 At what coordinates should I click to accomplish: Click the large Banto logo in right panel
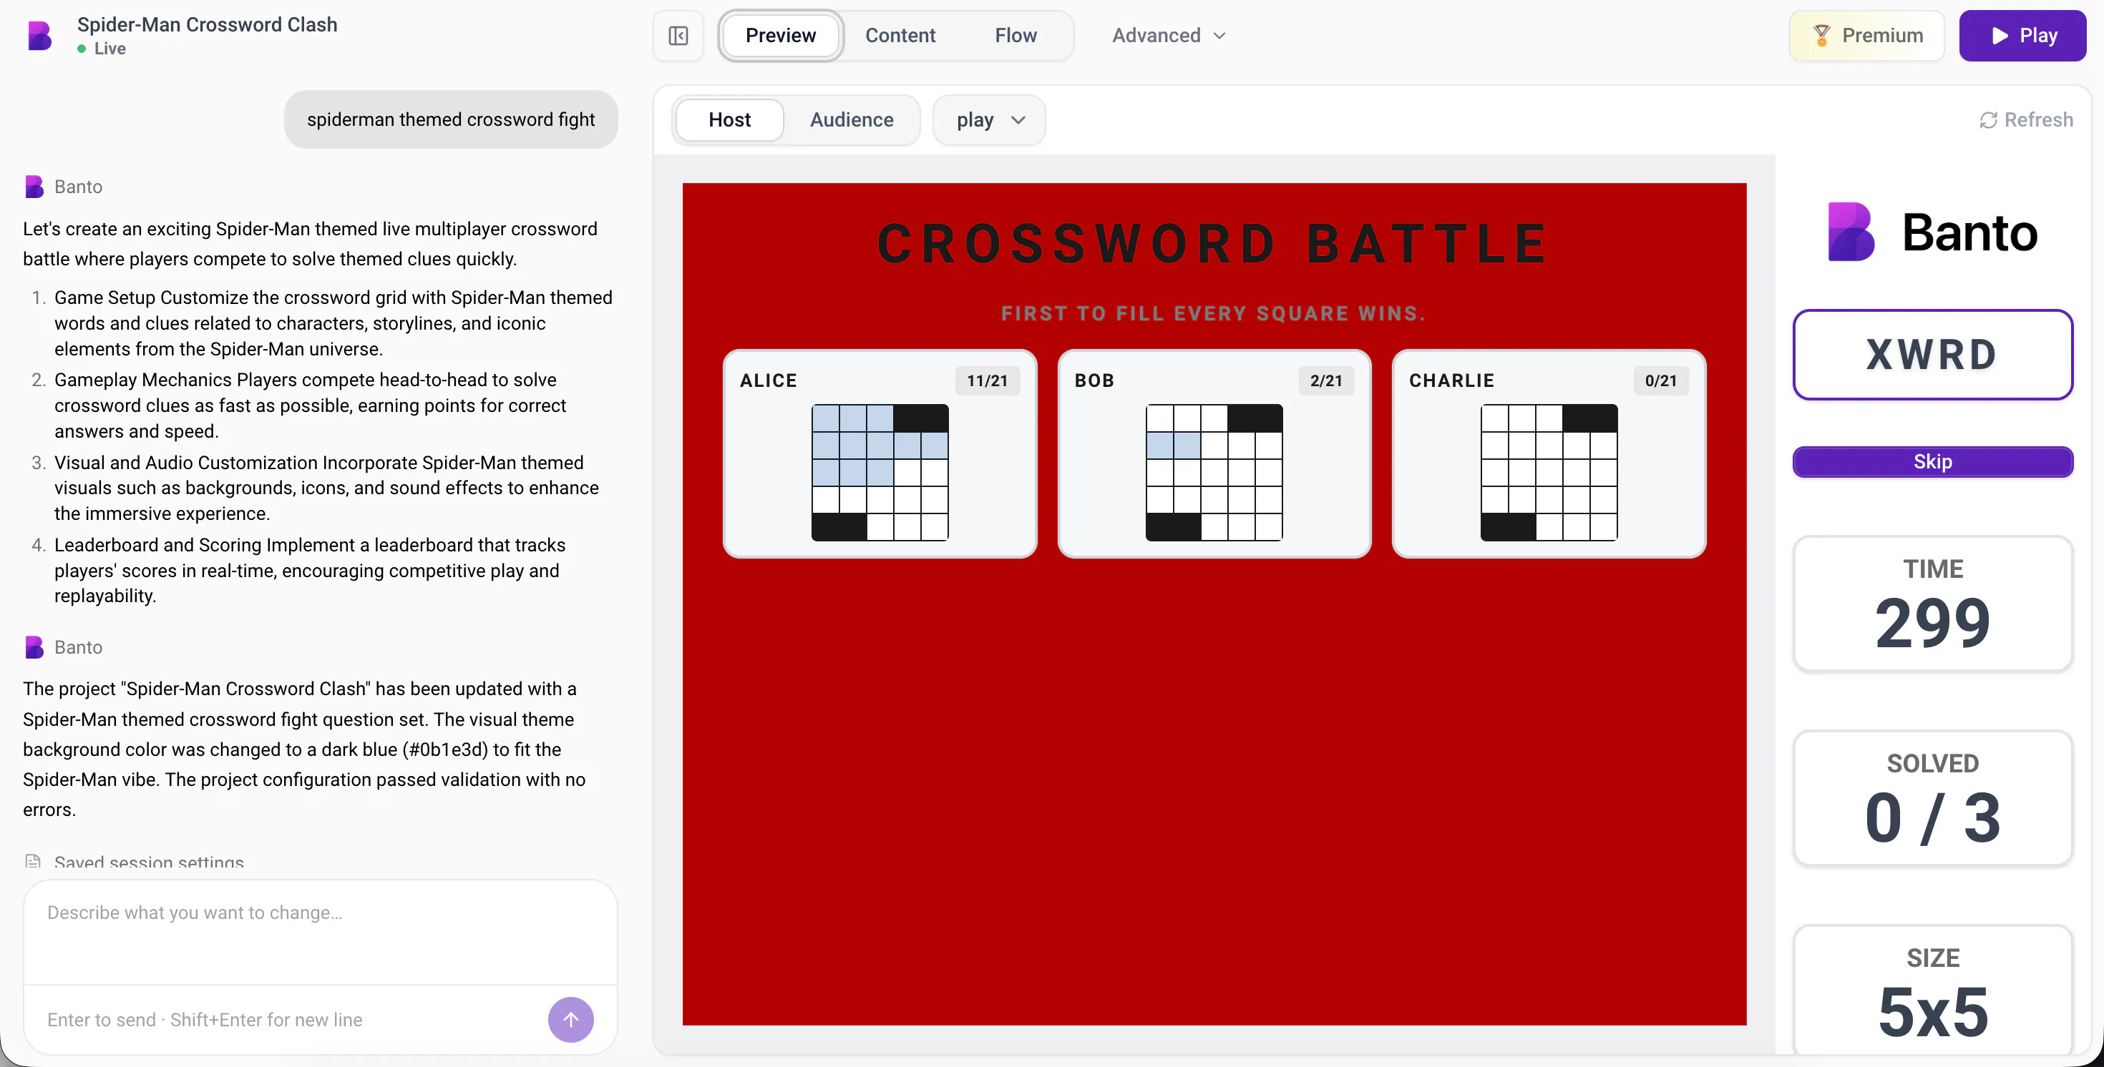[x=1932, y=232]
